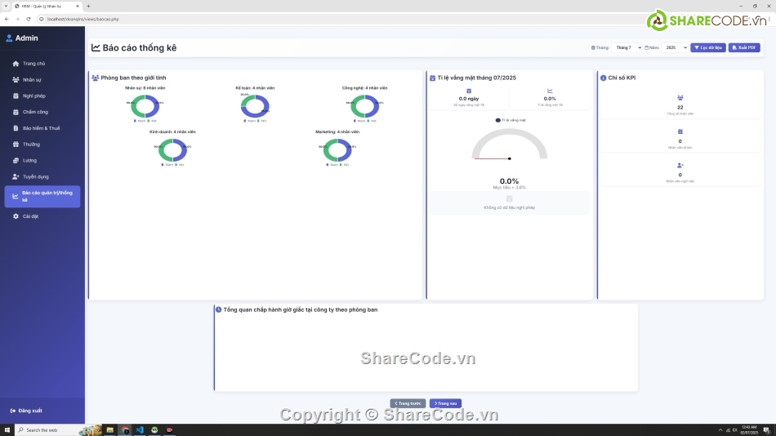
Task: Click the chart icon above the 0.0% absence stat
Action: pyautogui.click(x=550, y=91)
